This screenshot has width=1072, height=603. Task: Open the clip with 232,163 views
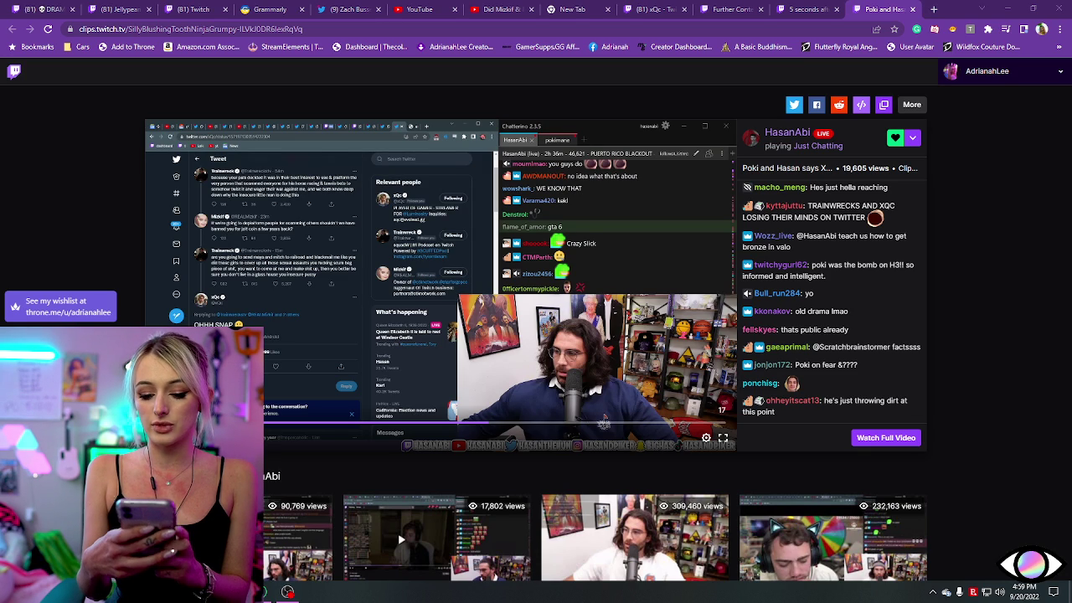click(x=832, y=538)
